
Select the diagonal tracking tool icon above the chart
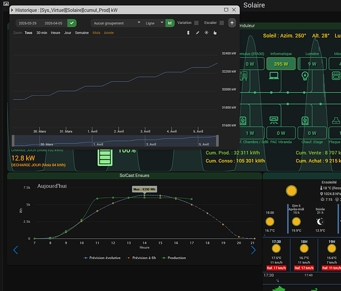198,33
